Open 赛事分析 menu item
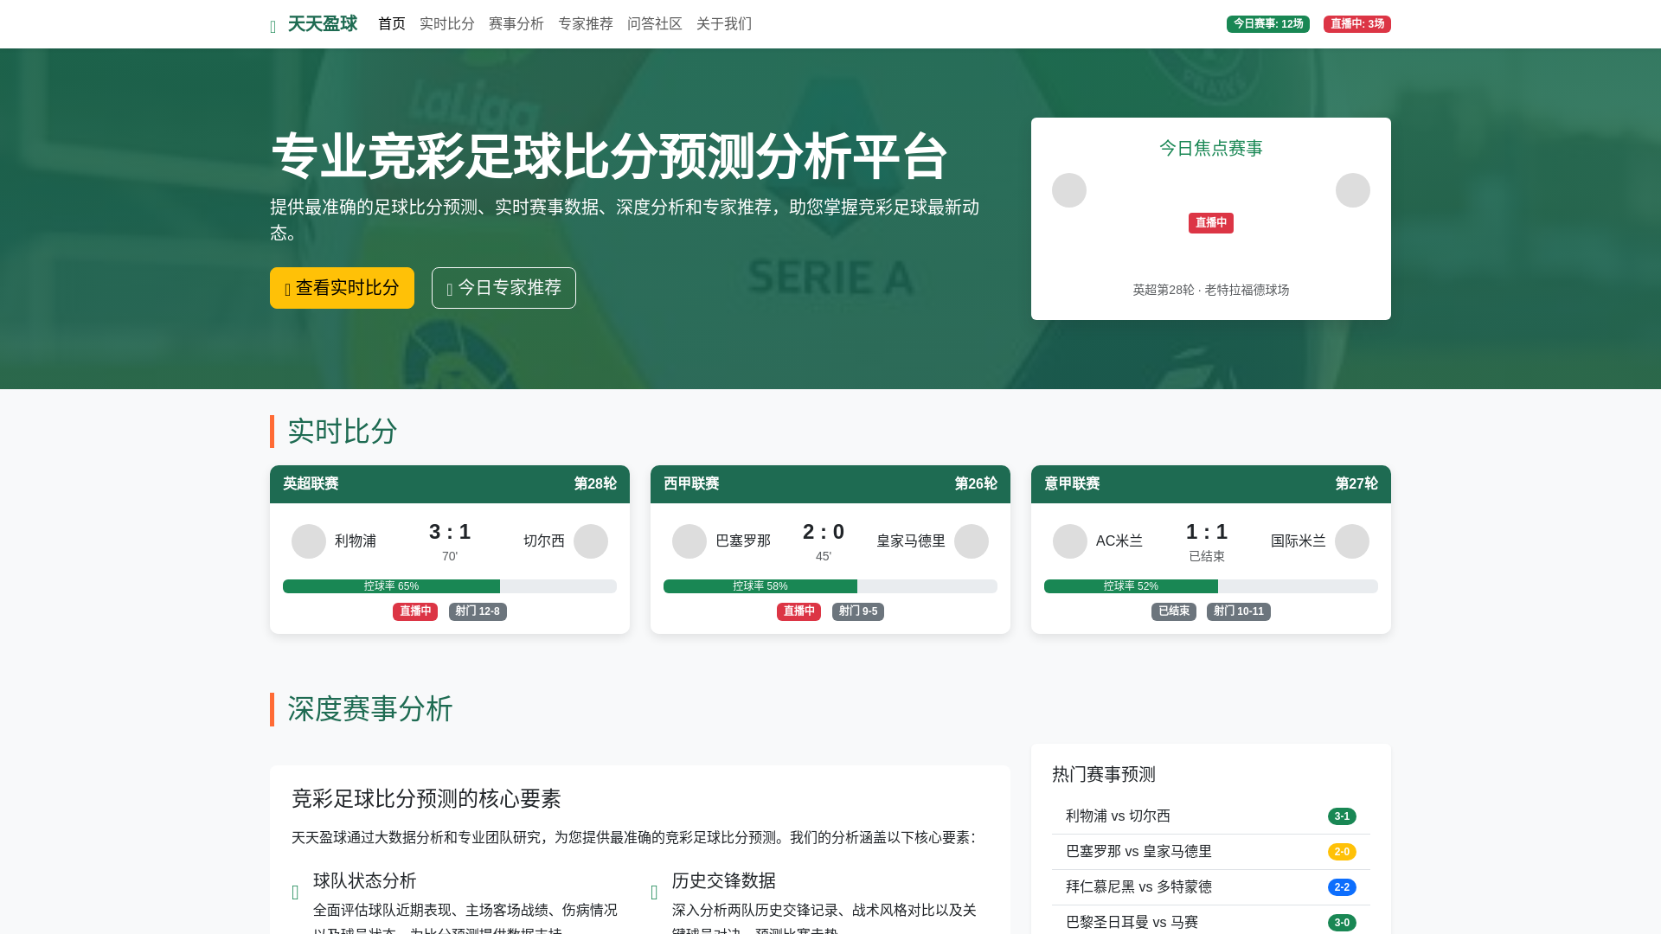Screen dimensions: 1661x934 tap(516, 24)
